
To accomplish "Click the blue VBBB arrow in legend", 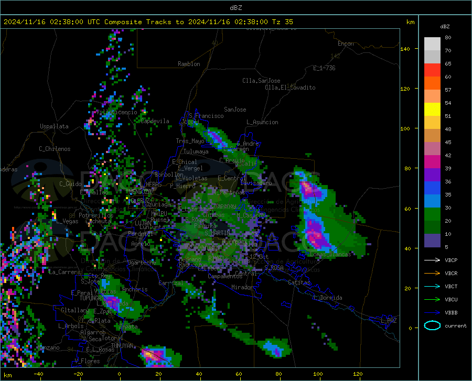I will [432, 313].
